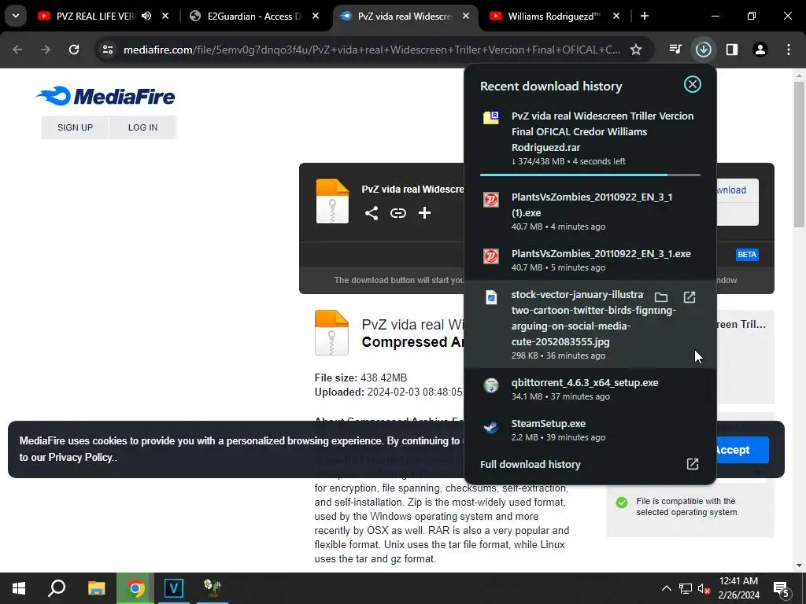This screenshot has width=806, height=604.
Task: Open the clock showing 12:41 AM
Action: click(738, 588)
